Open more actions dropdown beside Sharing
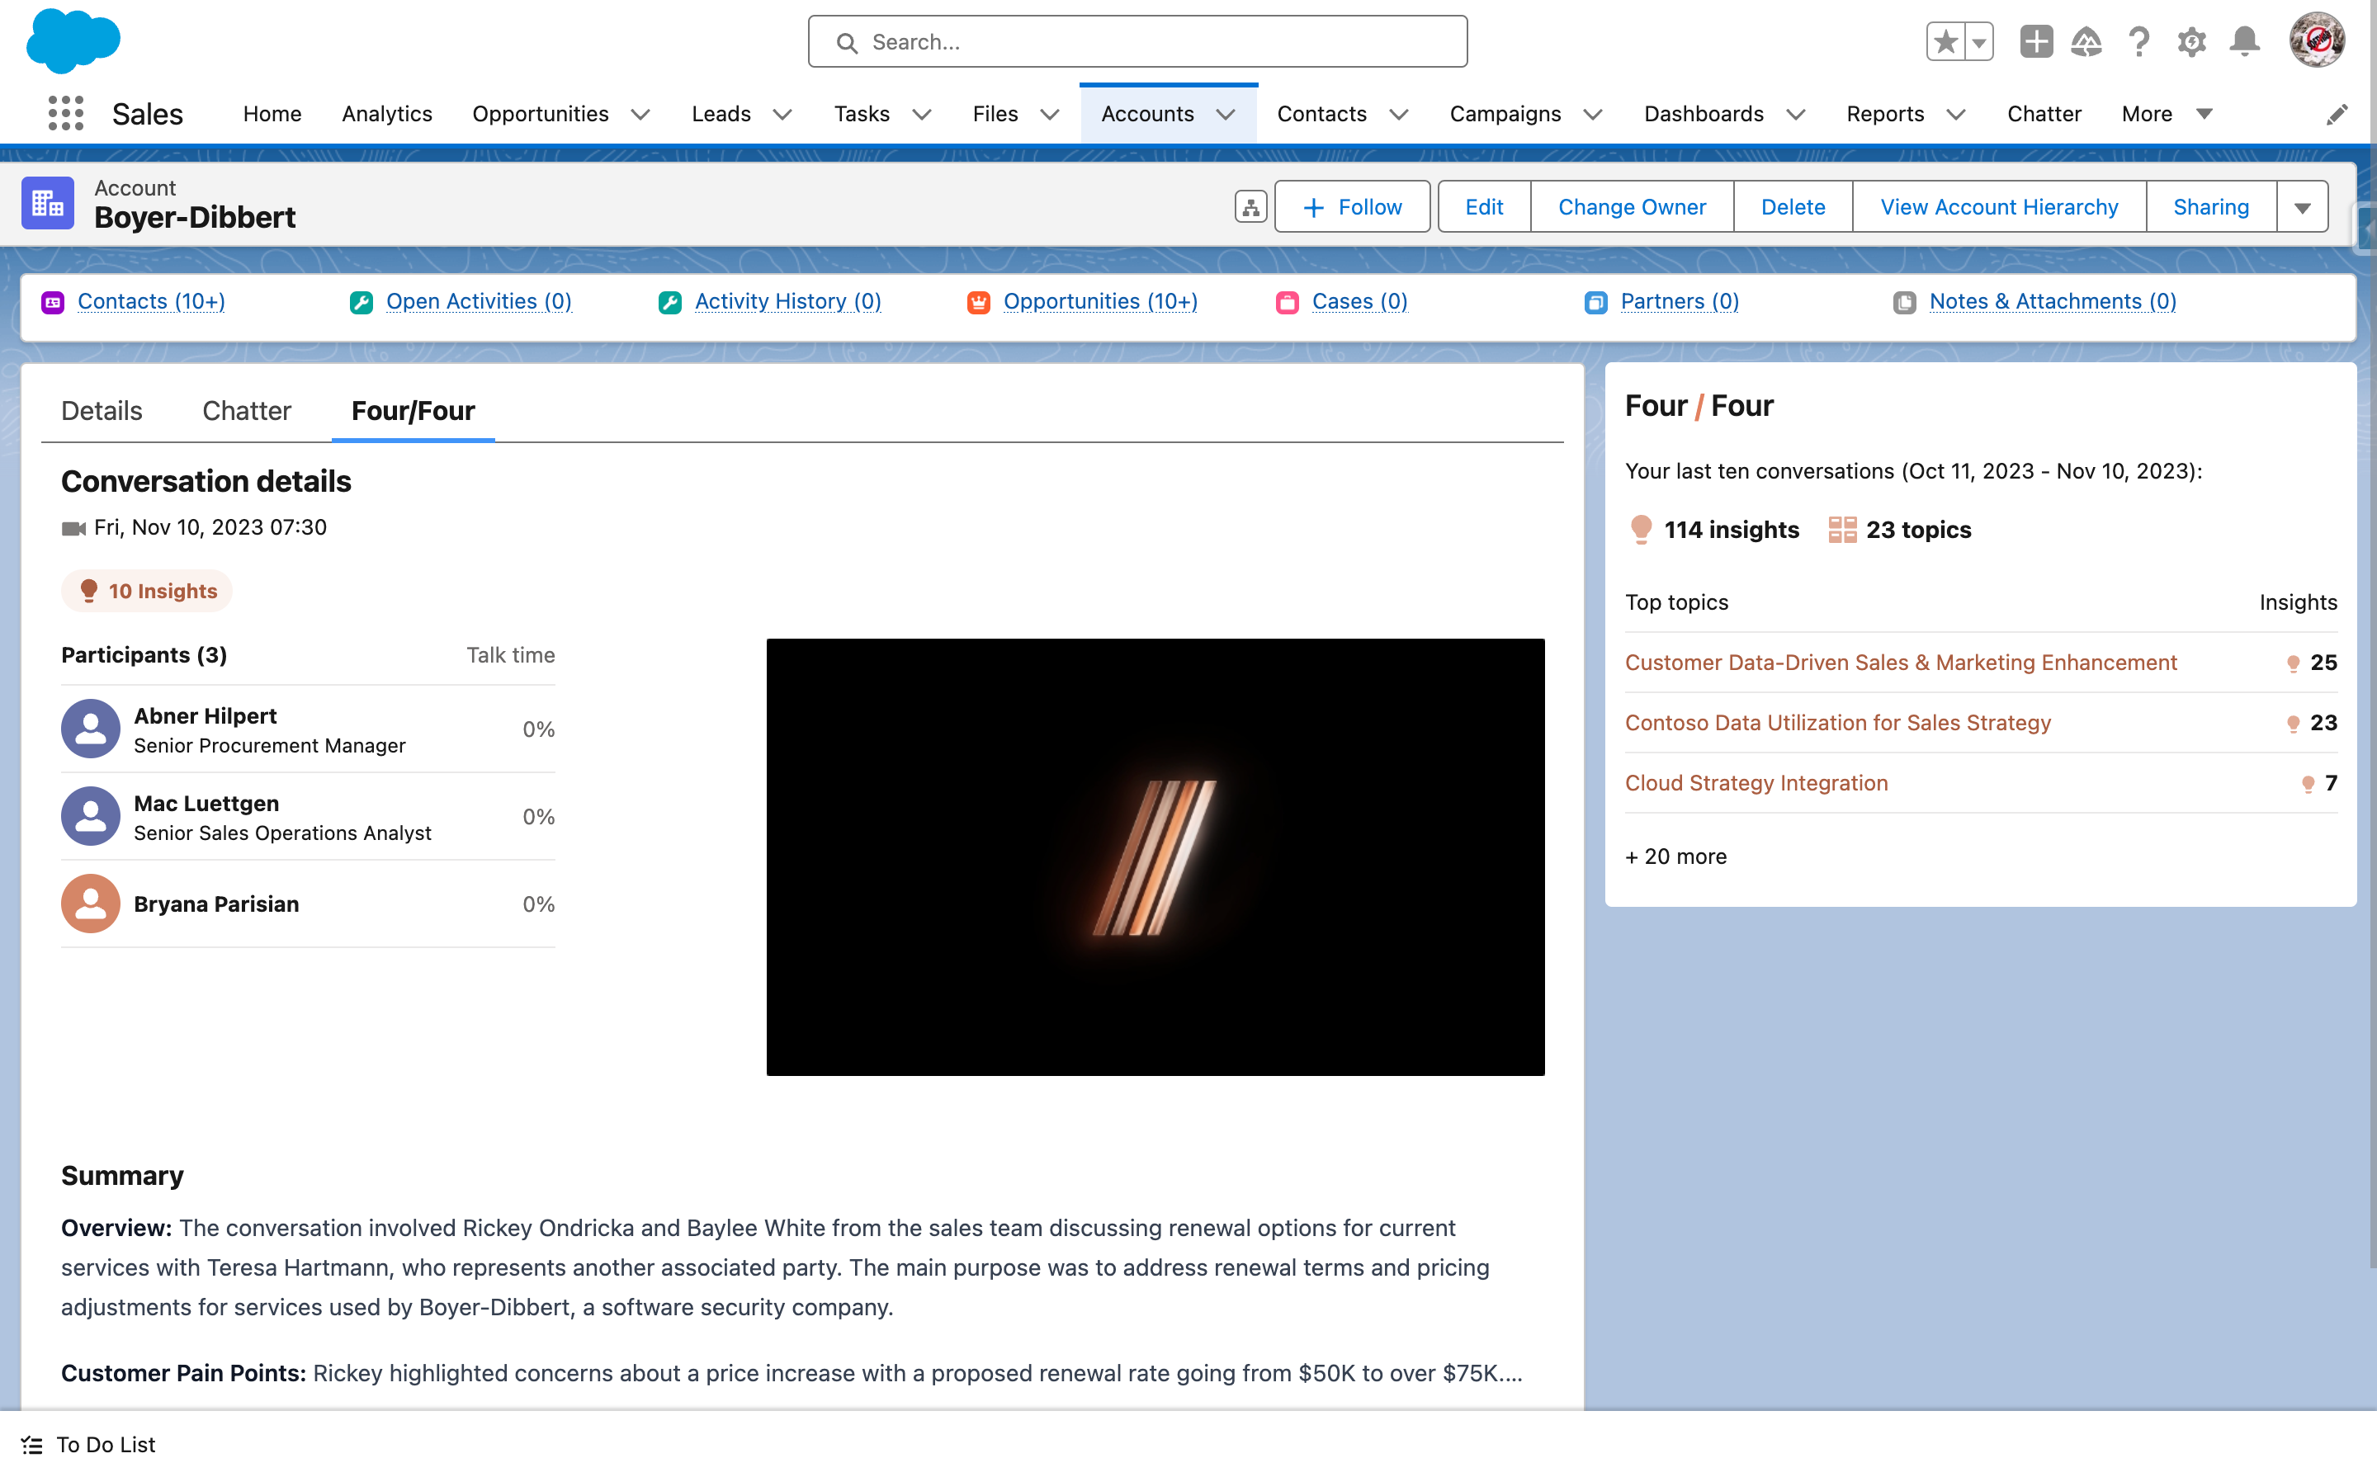 point(2302,207)
